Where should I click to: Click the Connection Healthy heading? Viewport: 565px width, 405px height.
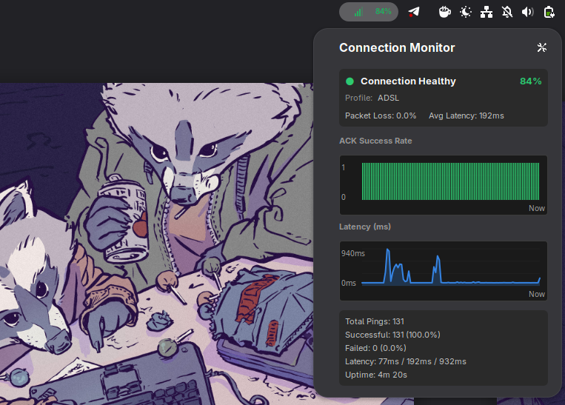408,81
